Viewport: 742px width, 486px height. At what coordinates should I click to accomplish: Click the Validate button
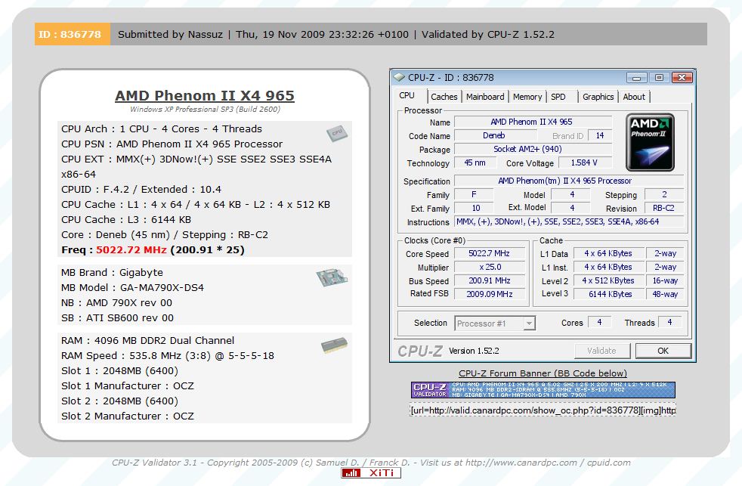(x=602, y=351)
